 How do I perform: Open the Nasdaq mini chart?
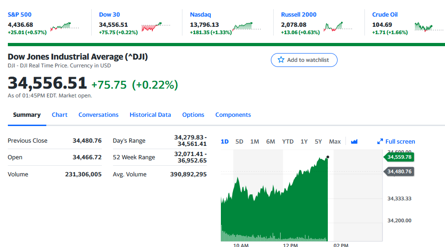pos(247,27)
